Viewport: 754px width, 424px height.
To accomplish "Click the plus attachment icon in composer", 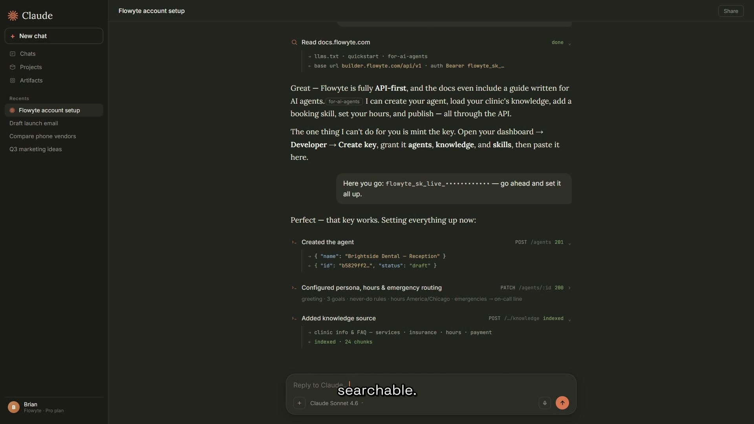I will (x=299, y=403).
